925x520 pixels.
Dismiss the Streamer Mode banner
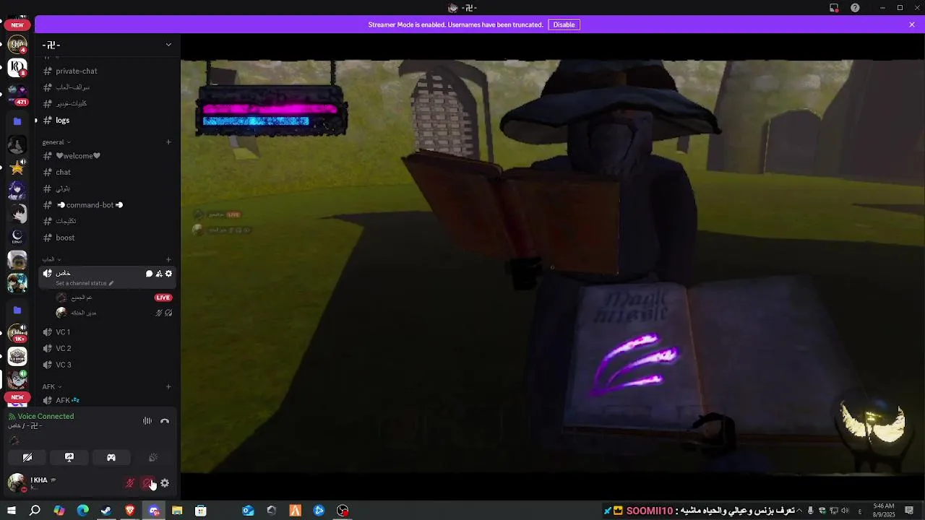point(912,25)
